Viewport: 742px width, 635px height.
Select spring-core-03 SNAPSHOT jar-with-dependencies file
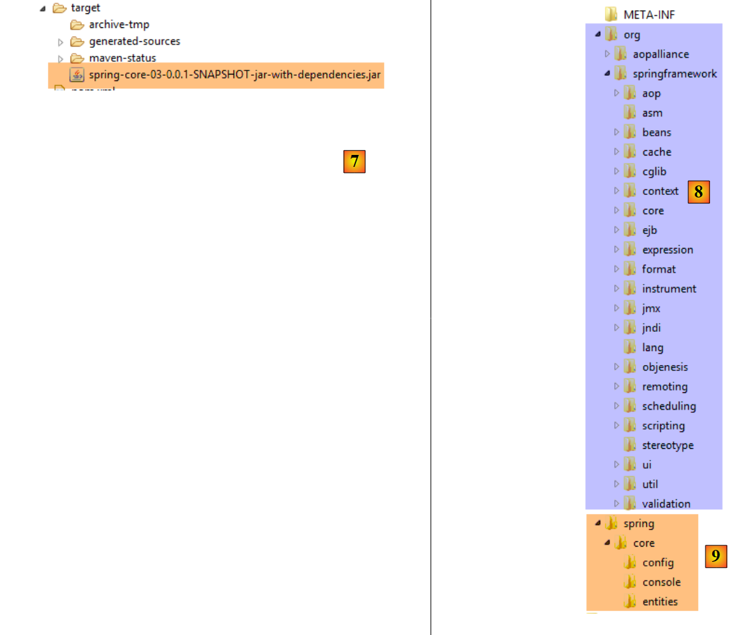pyautogui.click(x=234, y=74)
